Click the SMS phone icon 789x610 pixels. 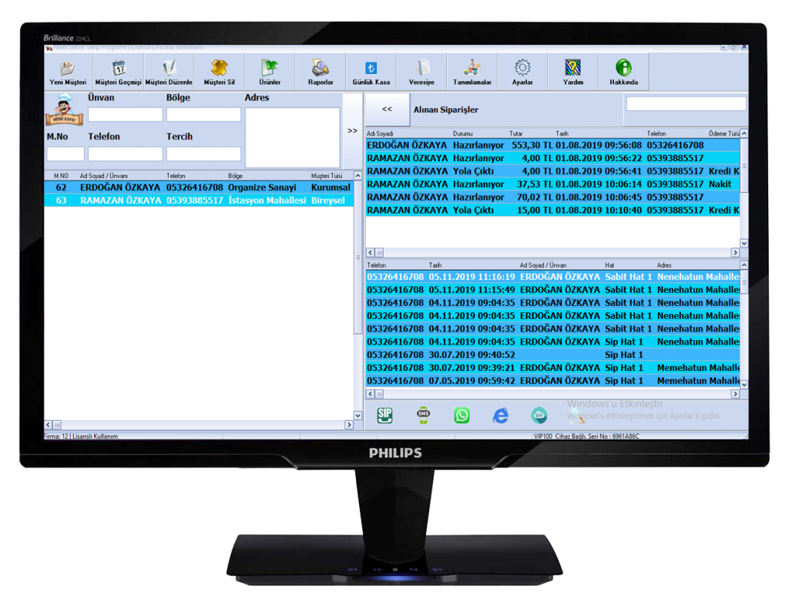(423, 415)
